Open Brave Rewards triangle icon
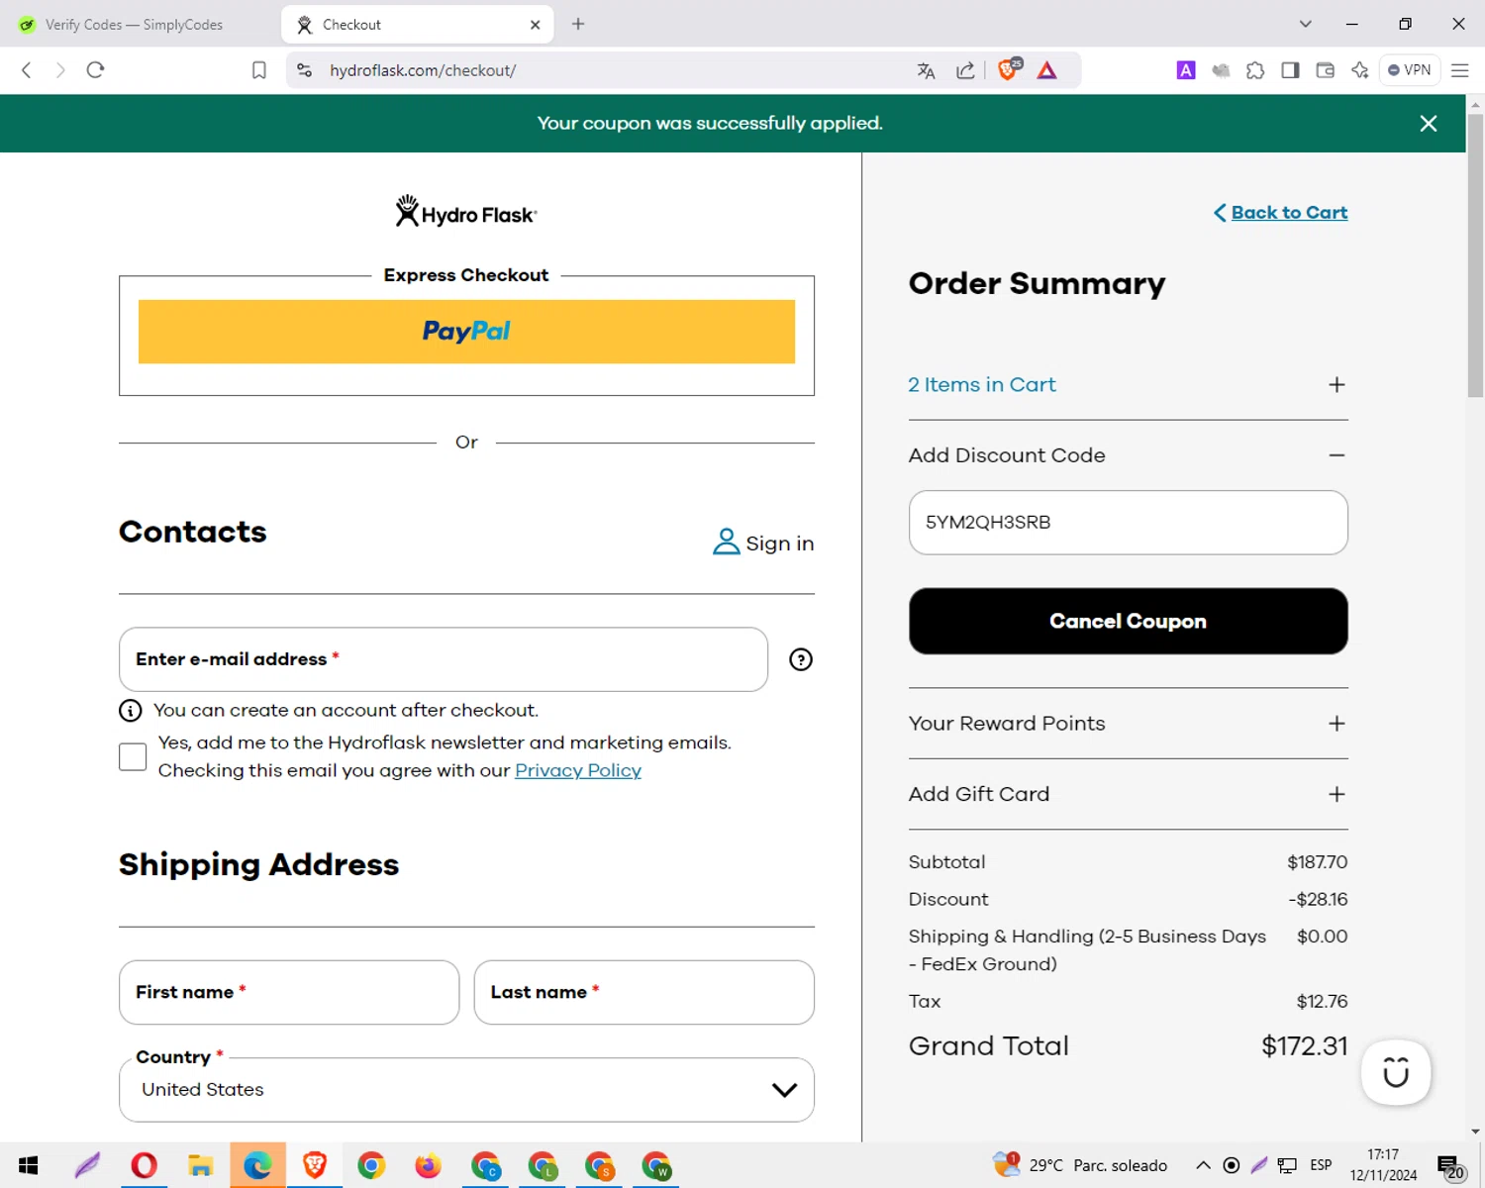 (1046, 70)
